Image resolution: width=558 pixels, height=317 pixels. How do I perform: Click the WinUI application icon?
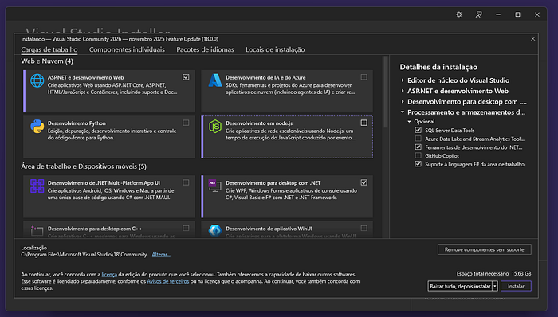[215, 231]
